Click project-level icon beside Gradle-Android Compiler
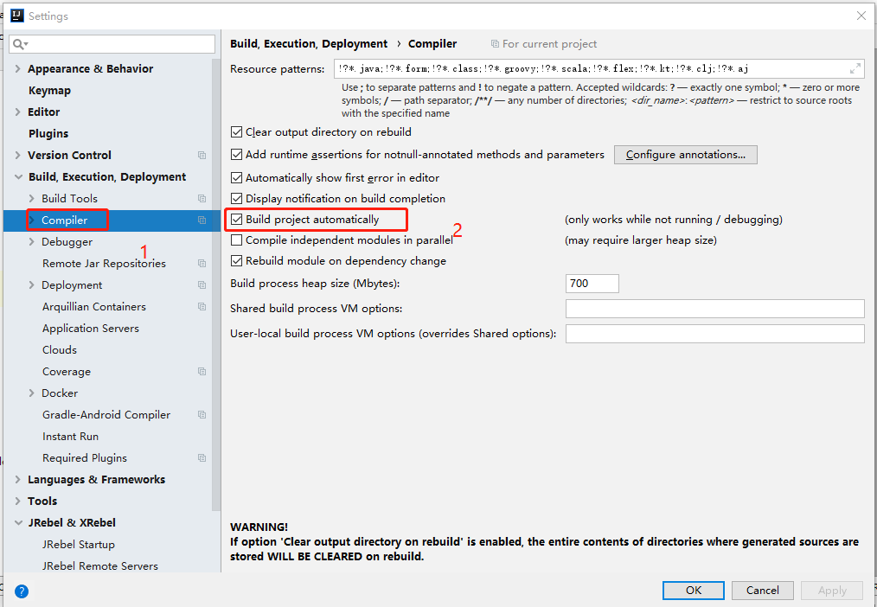 click(x=202, y=415)
